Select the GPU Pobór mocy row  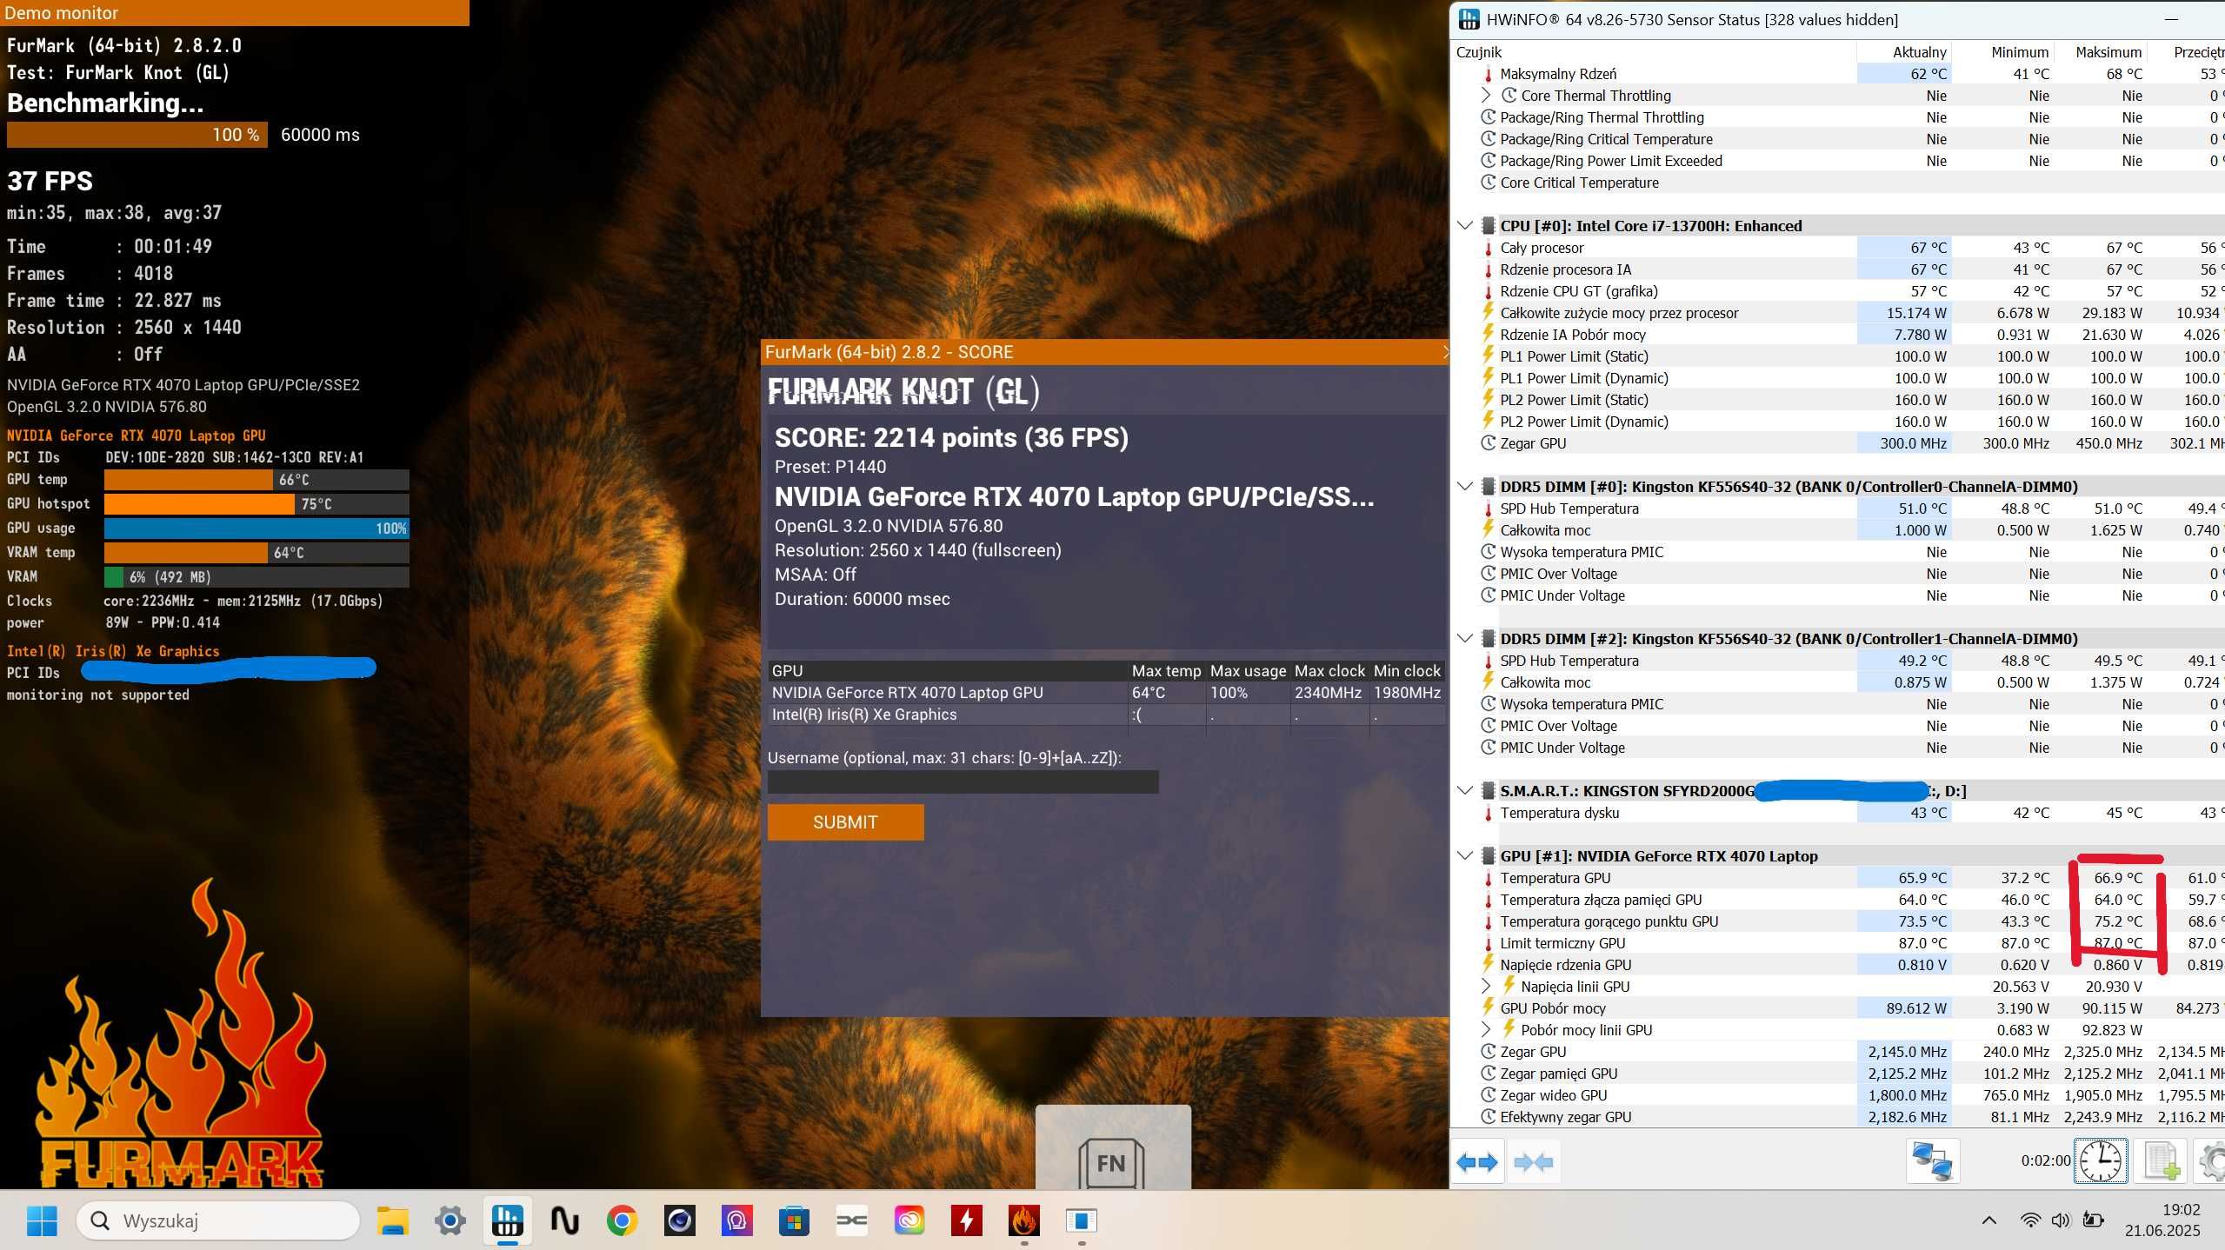[x=1838, y=1008]
